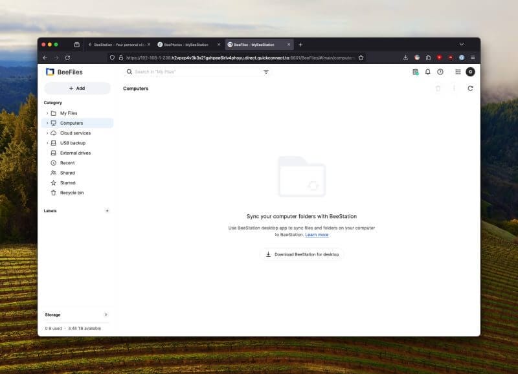The width and height of the screenshot is (518, 374).
Task: Click the Download BeeStation for desktop button
Action: point(302,254)
